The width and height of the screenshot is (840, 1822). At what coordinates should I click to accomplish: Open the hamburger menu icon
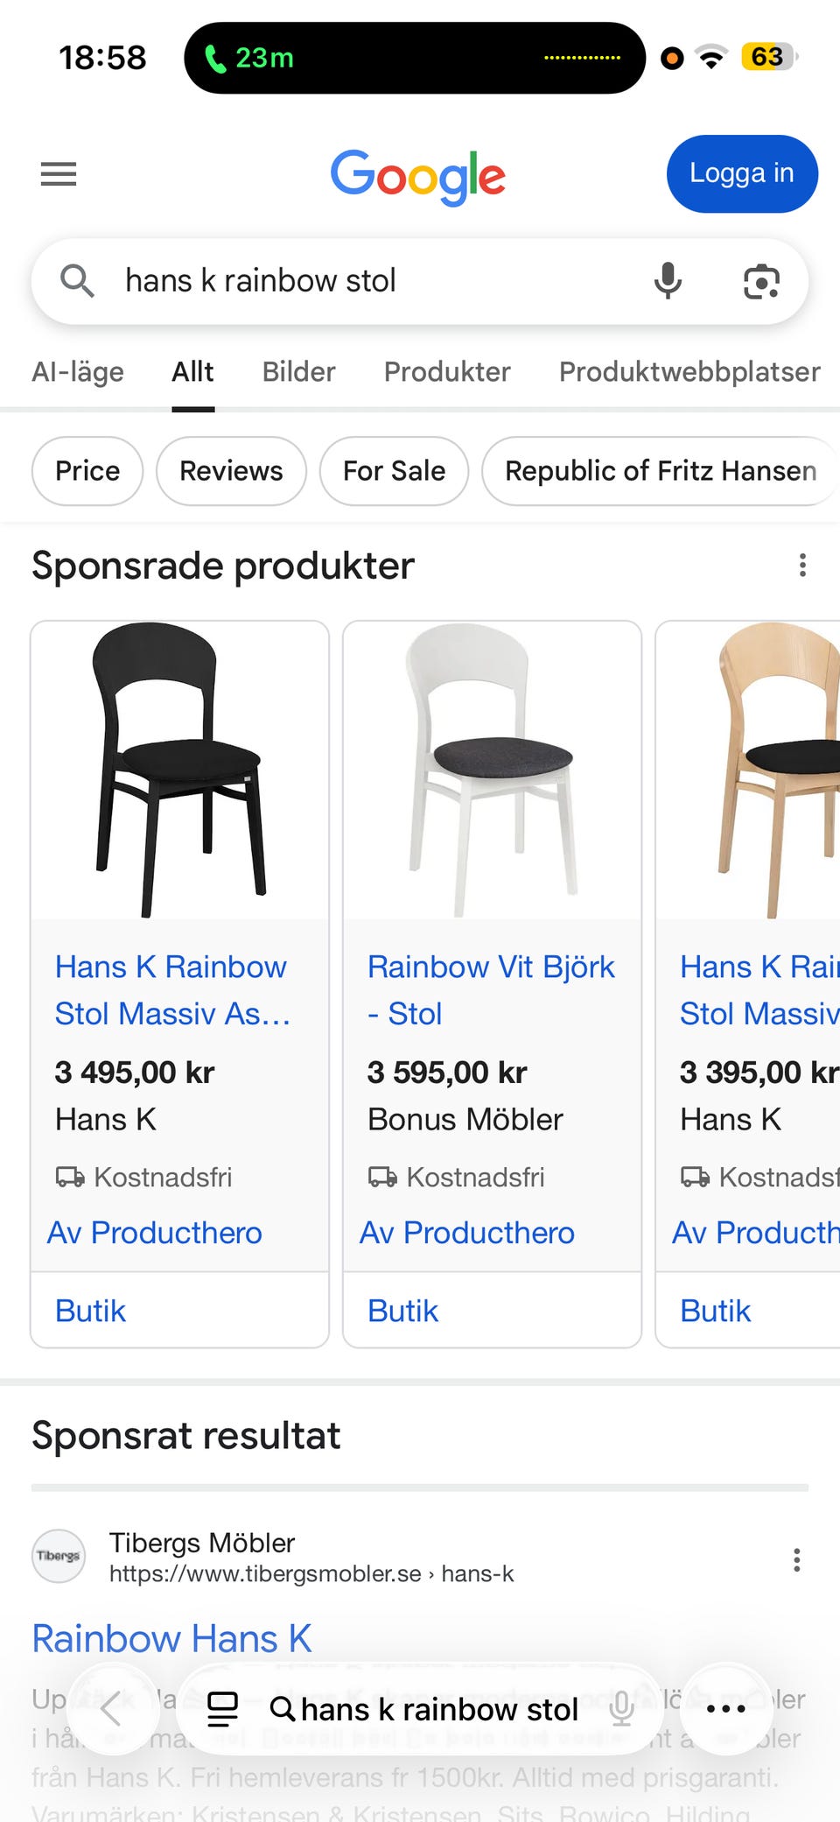click(59, 174)
